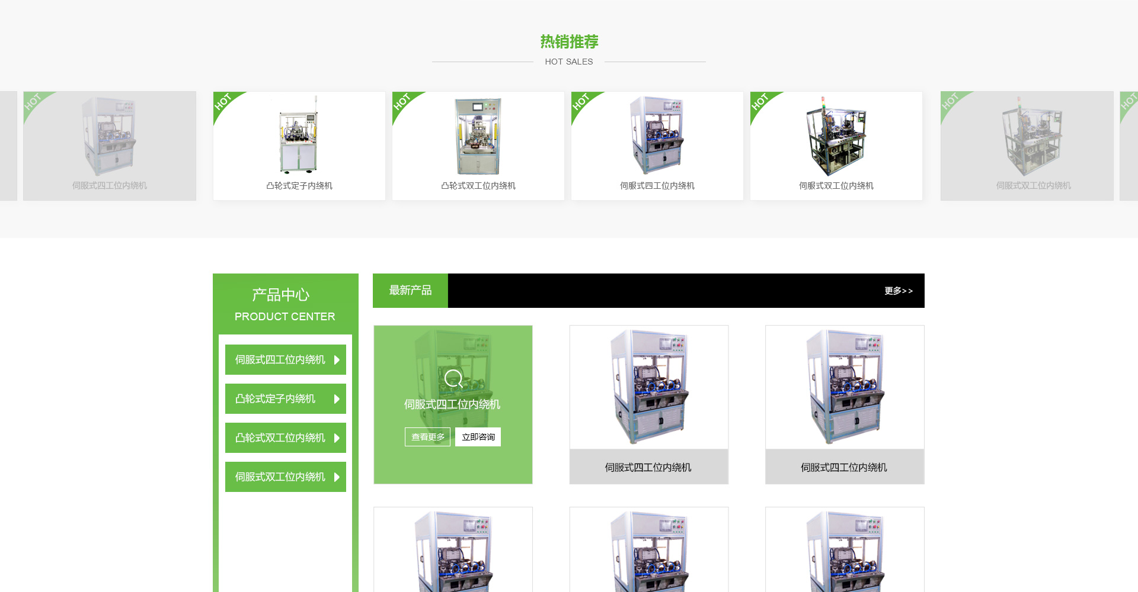Open 凸轮式双工位内绕机 machine image in hot sales

(478, 136)
